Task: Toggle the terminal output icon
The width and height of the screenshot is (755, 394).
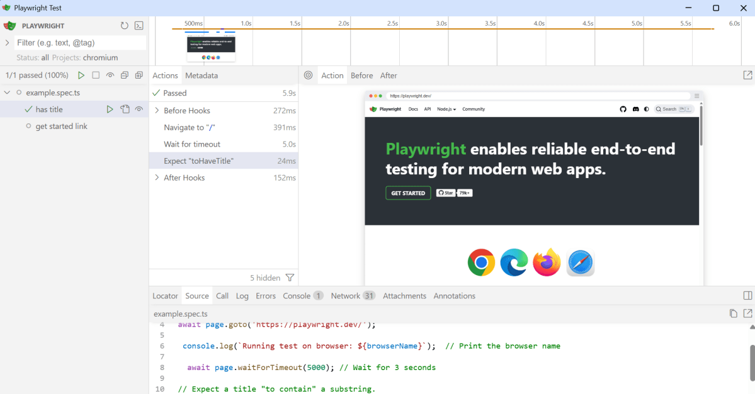Action: (139, 26)
